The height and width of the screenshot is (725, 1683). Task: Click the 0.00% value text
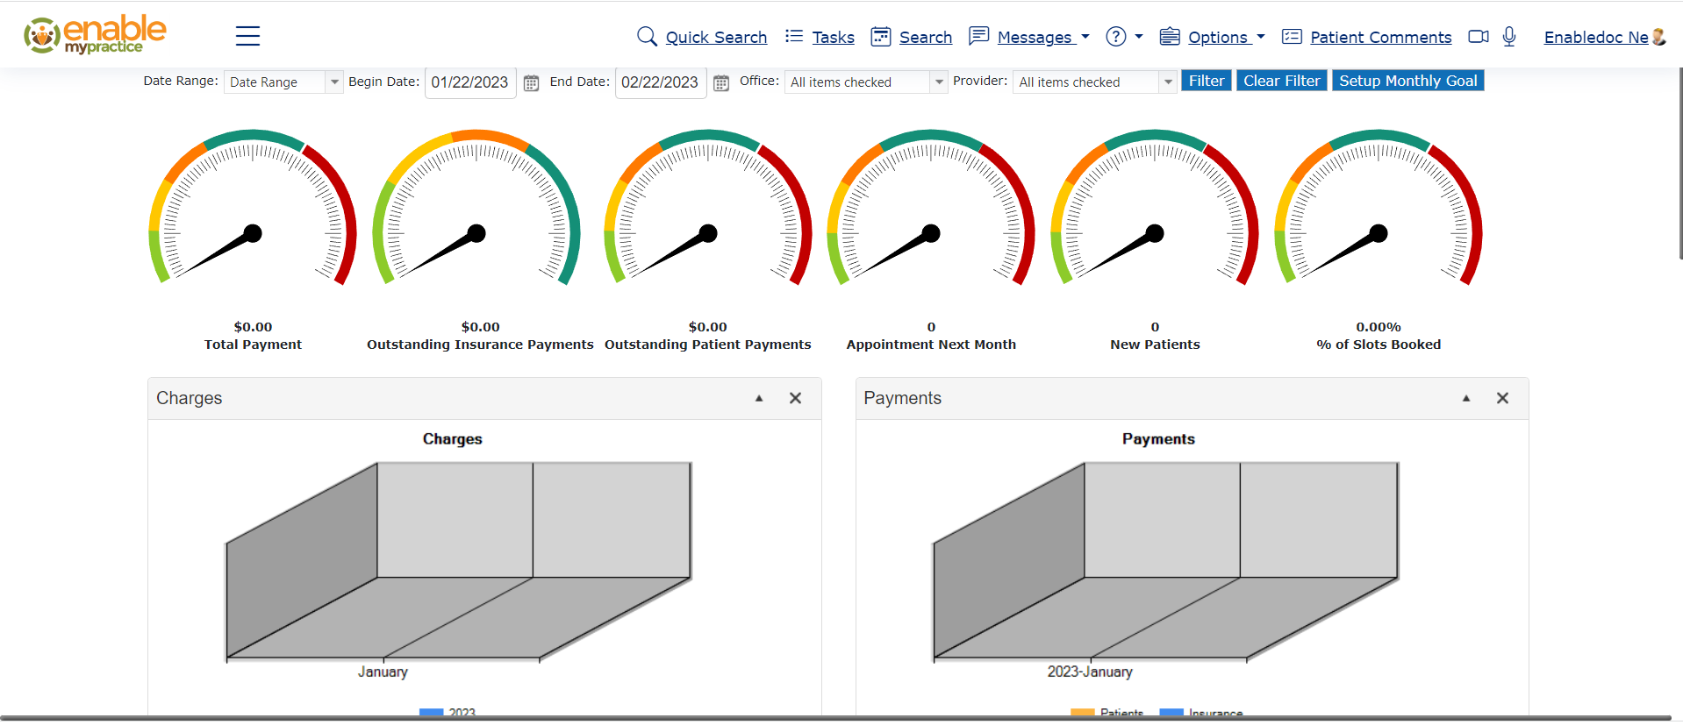pos(1379,327)
